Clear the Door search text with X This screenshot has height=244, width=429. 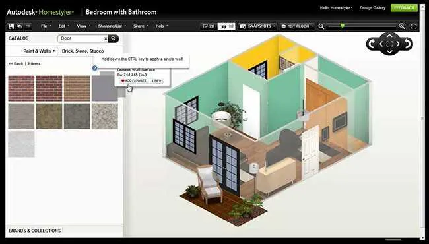pos(106,39)
